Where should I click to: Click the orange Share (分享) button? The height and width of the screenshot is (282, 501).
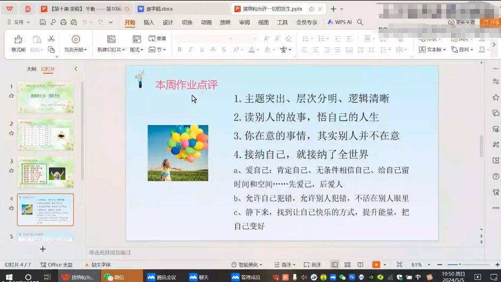[490, 22]
